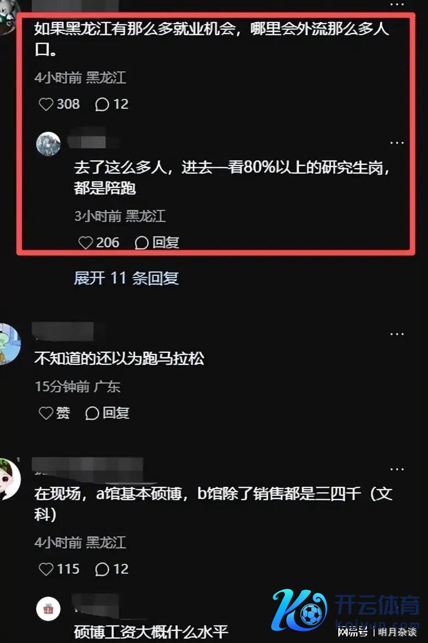Open the blurred username above 不知道的还以为

[x=63, y=331]
